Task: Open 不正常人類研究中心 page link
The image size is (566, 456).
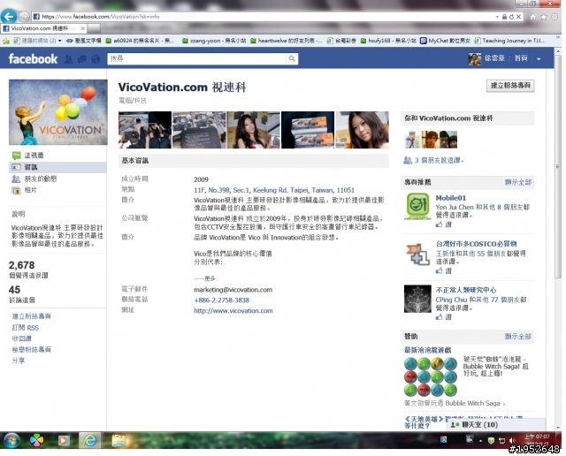Action: click(x=466, y=290)
